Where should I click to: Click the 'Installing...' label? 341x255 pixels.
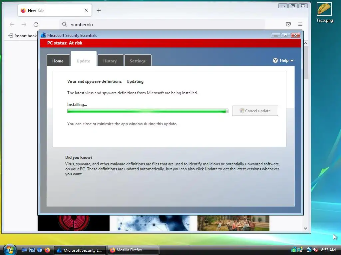click(77, 105)
